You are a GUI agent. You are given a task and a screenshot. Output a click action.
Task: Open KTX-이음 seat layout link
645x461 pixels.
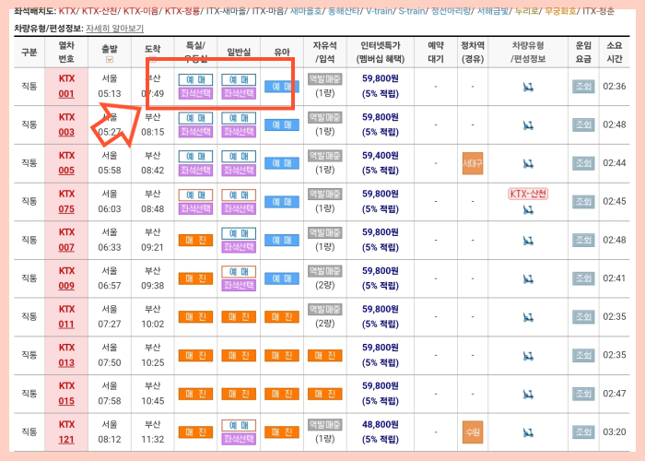point(141,11)
